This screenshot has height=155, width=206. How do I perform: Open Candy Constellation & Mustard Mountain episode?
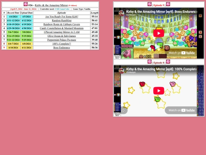point(62,28)
